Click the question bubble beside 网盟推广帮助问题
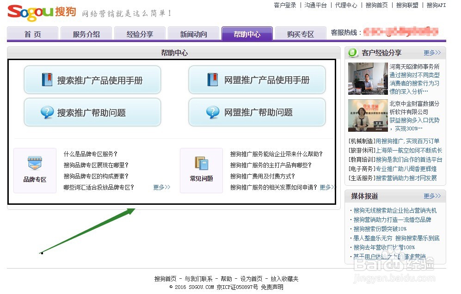461x294 pixels. [213, 112]
